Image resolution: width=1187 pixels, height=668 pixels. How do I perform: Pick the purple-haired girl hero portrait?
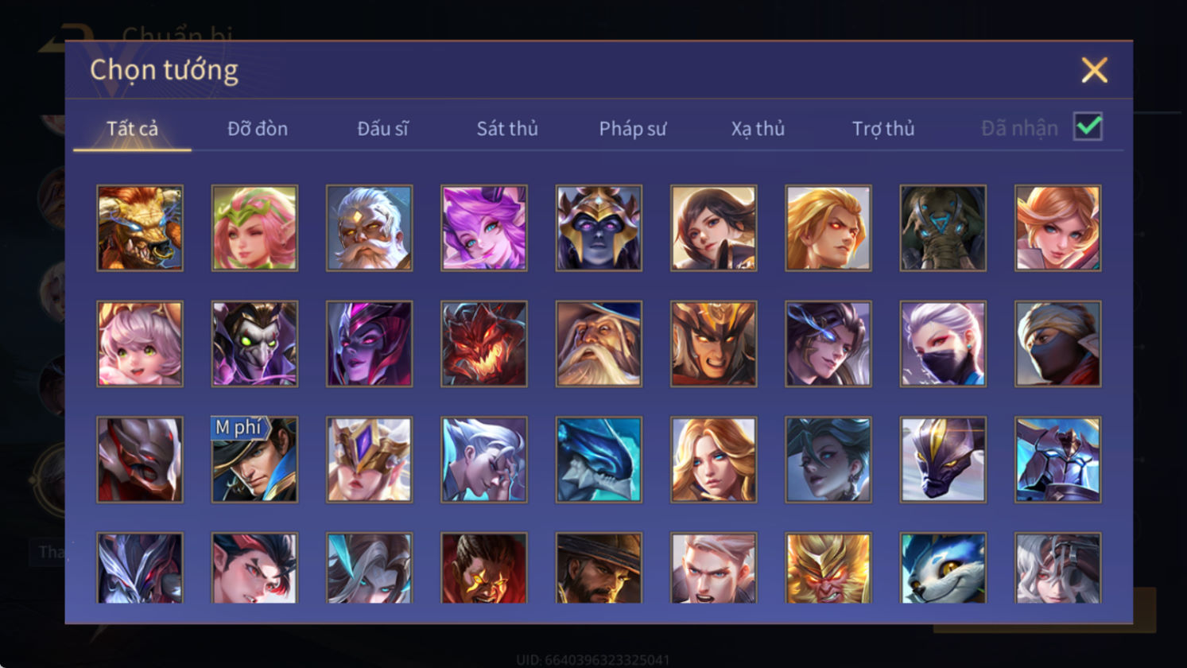point(483,228)
